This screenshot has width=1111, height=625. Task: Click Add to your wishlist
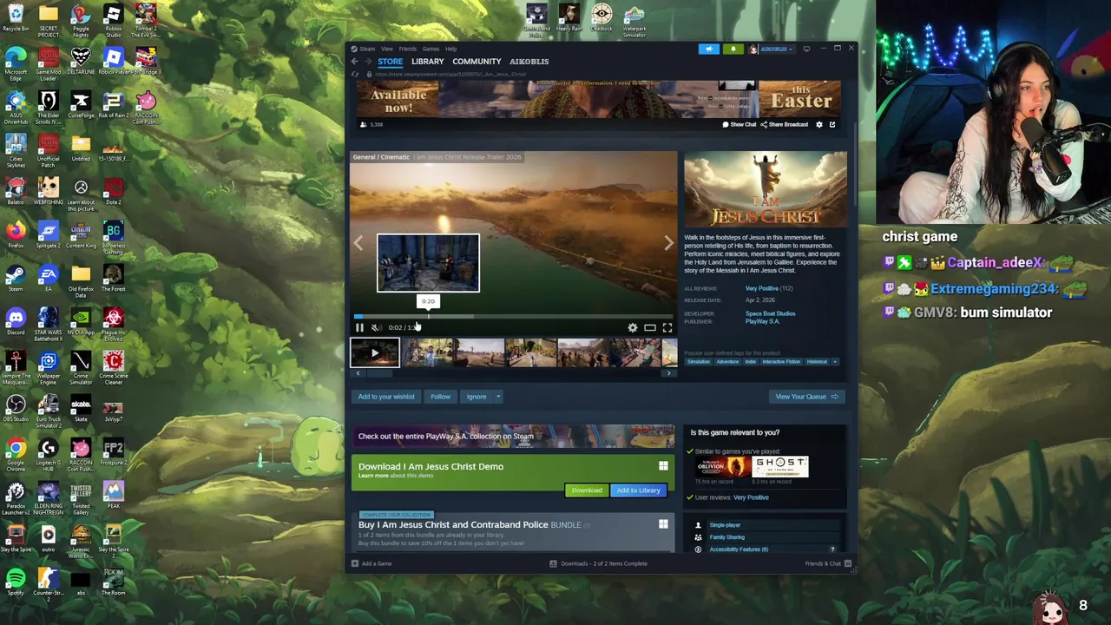(x=386, y=397)
